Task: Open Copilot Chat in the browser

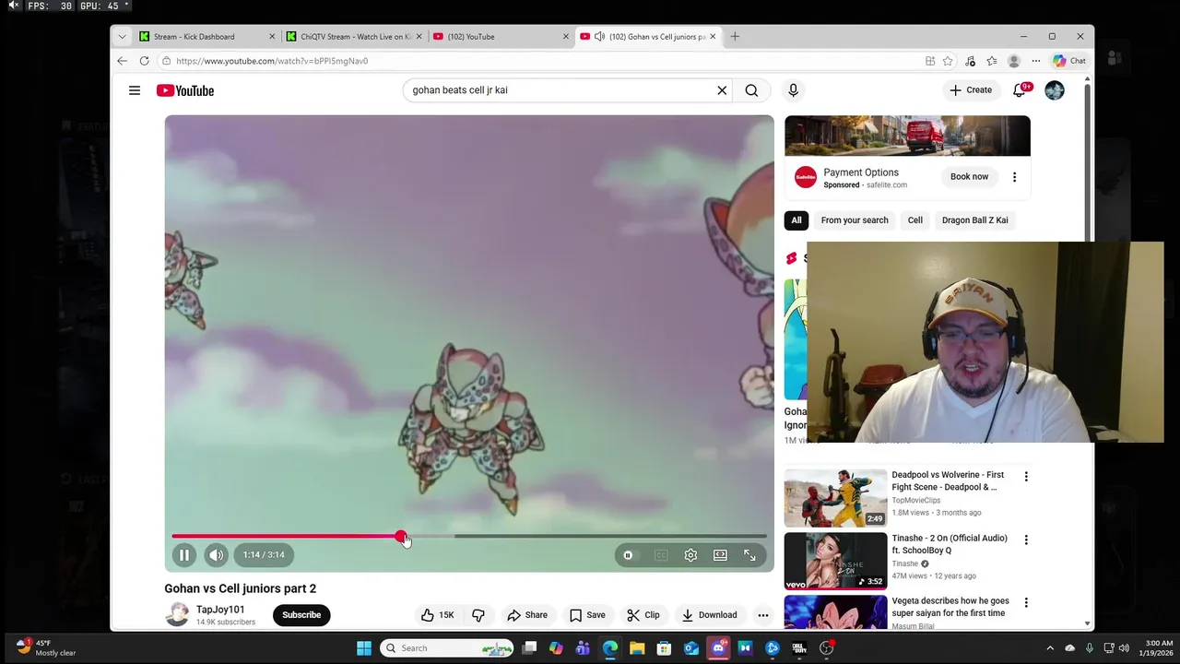Action: point(1069,61)
